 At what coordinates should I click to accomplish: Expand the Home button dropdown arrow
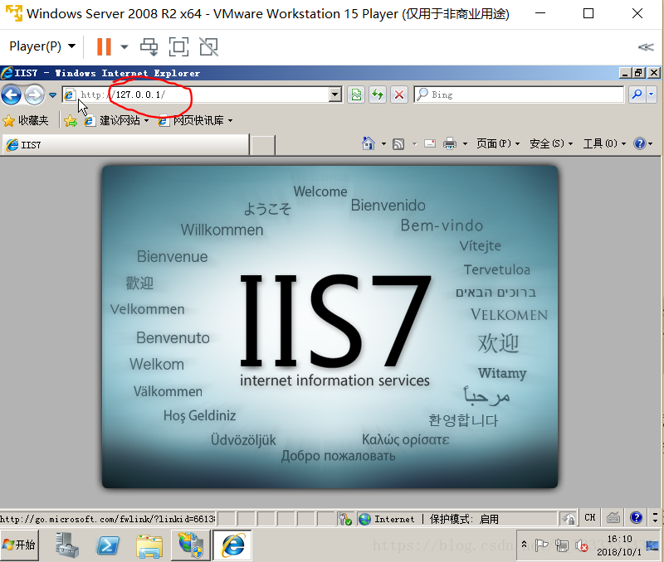click(x=383, y=144)
